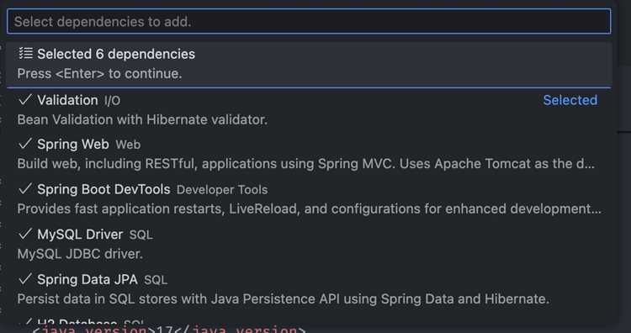This screenshot has height=333, width=631.
Task: Click the 'MySQL Driver' dependency name
Action: pyautogui.click(x=80, y=234)
